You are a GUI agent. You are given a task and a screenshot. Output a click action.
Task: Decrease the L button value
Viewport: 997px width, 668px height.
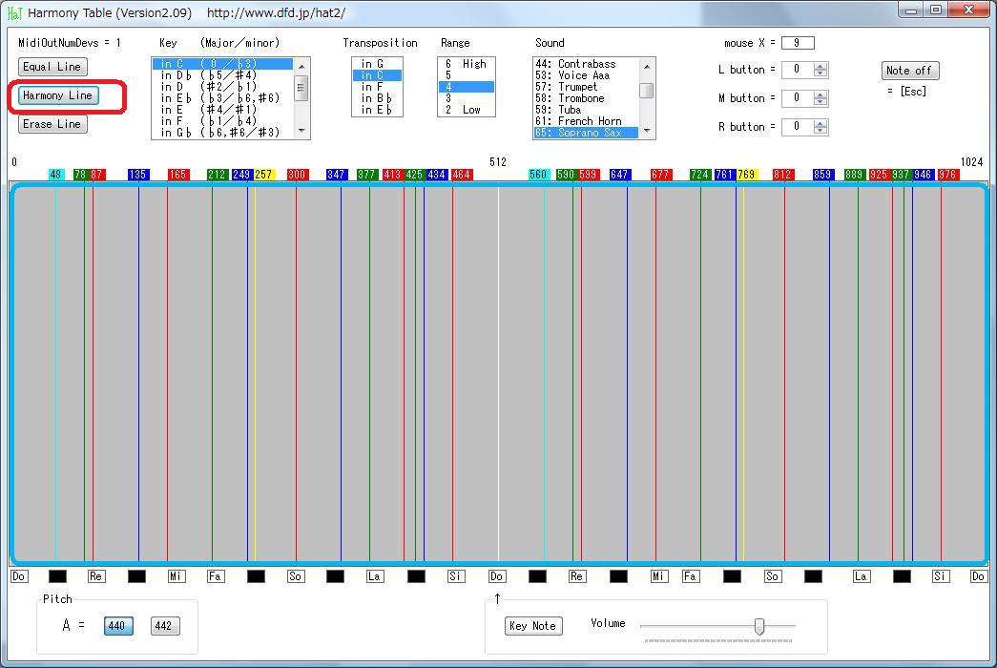click(x=820, y=73)
